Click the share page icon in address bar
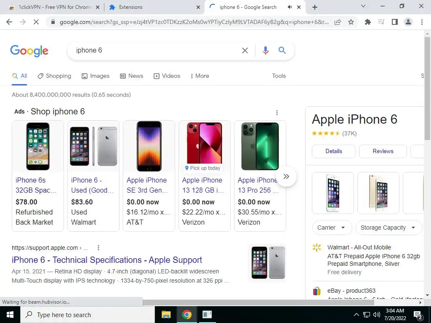The image size is (431, 323). click(338, 22)
